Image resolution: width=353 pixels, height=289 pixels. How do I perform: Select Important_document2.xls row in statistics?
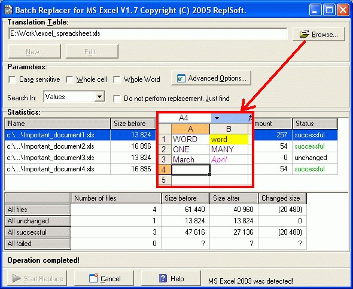click(171, 146)
